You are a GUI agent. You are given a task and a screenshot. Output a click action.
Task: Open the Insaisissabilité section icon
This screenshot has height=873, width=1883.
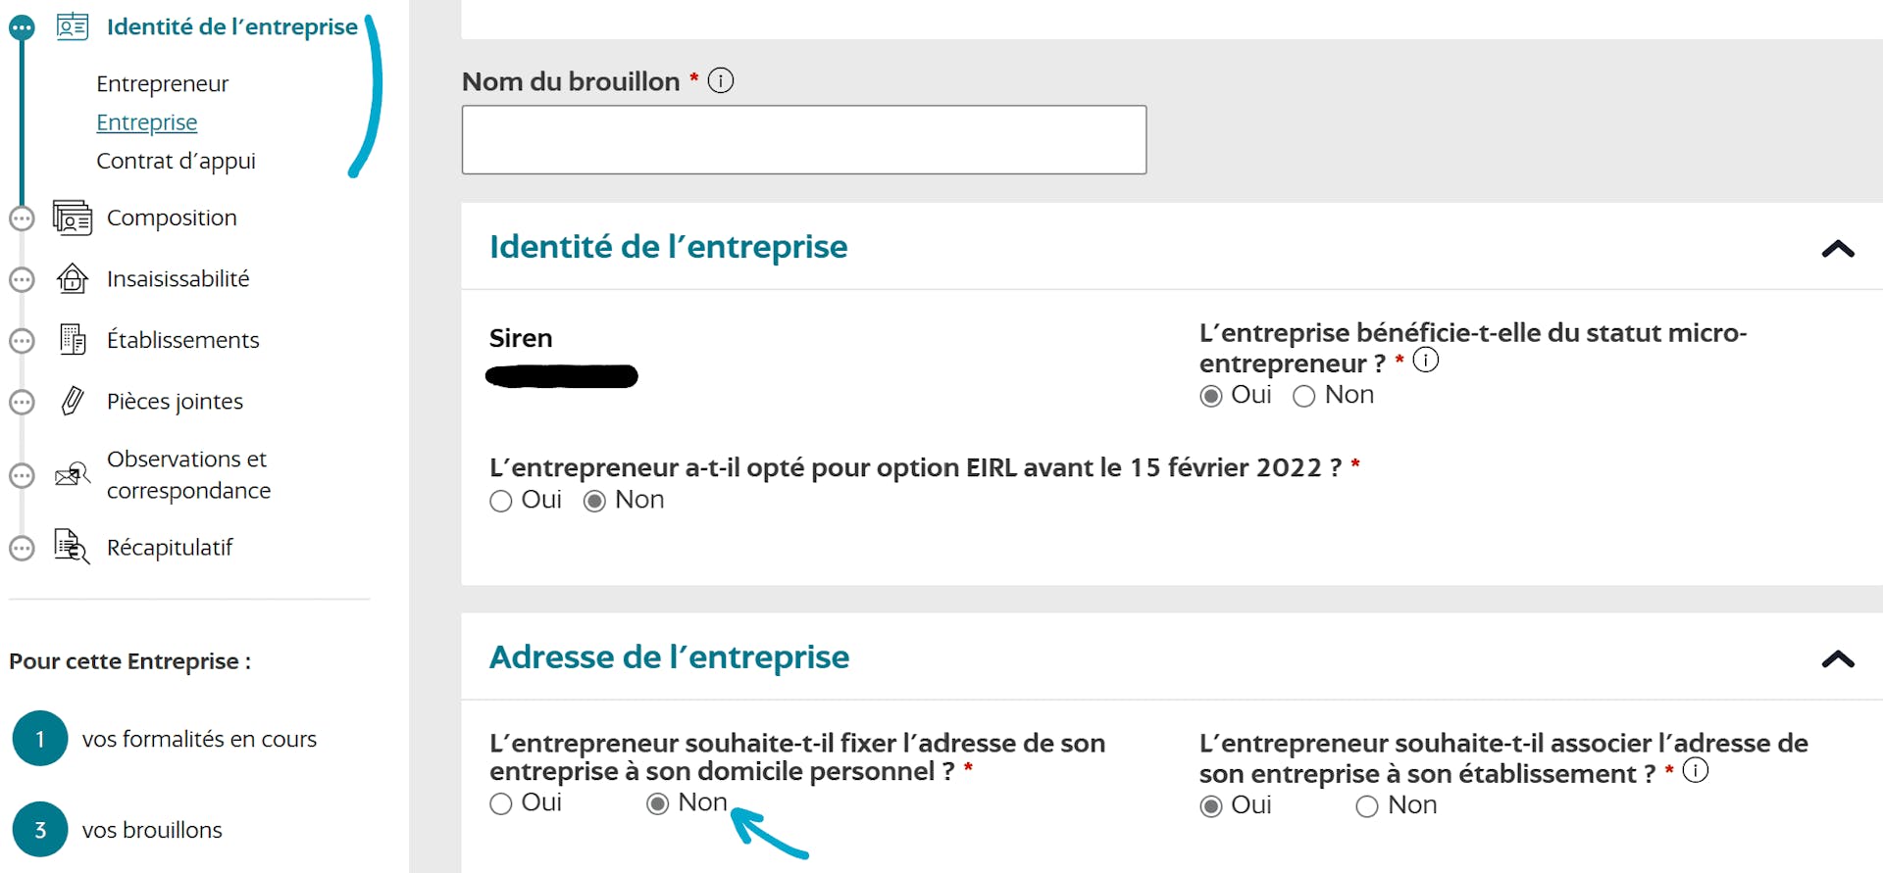tap(72, 278)
